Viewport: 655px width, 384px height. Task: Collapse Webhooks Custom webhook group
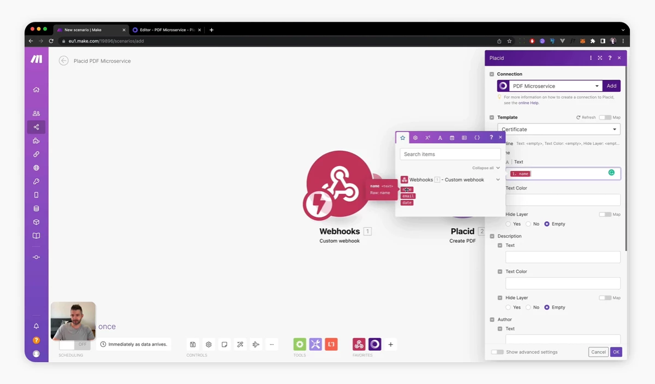point(498,180)
